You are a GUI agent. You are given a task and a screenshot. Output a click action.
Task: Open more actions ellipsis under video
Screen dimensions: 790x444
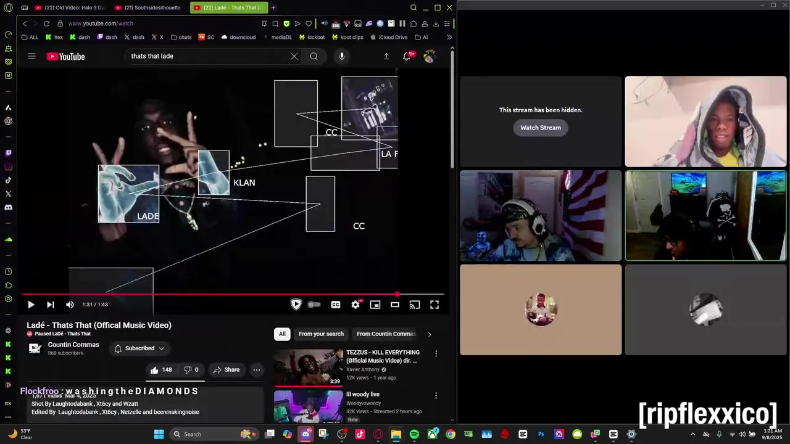(x=257, y=370)
